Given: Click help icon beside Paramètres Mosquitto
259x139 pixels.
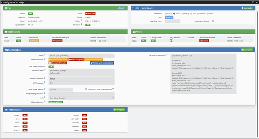Looking at the screenshot, I should (167, 55).
